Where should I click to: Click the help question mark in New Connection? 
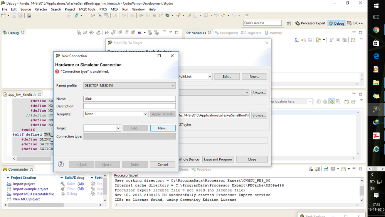coord(61,164)
